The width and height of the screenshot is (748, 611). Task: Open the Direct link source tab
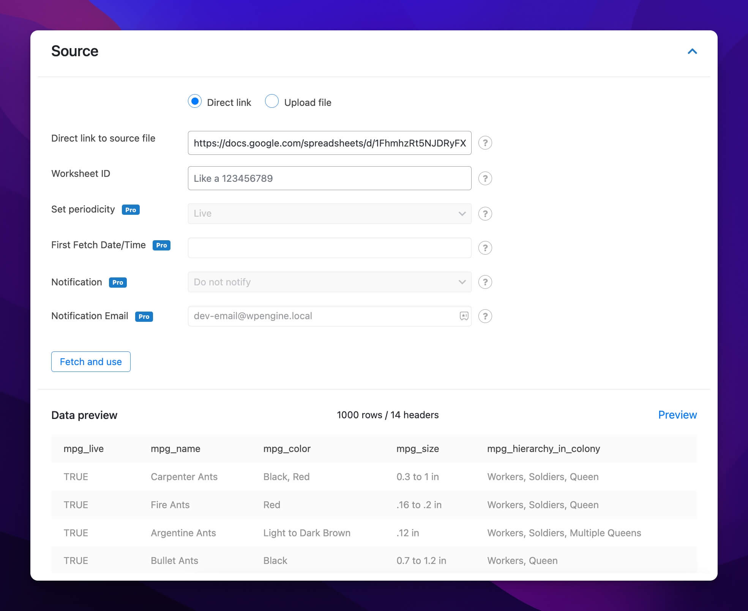point(195,102)
